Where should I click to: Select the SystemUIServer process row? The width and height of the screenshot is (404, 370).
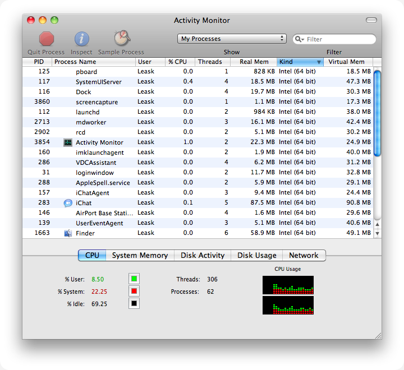[198, 82]
